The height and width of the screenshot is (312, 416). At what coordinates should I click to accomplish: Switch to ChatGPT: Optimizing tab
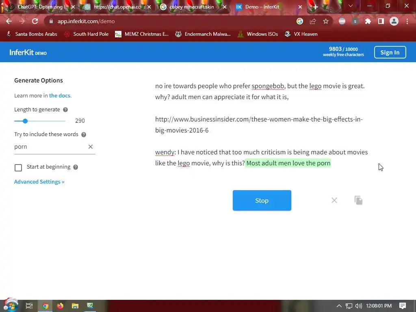click(x=40, y=7)
